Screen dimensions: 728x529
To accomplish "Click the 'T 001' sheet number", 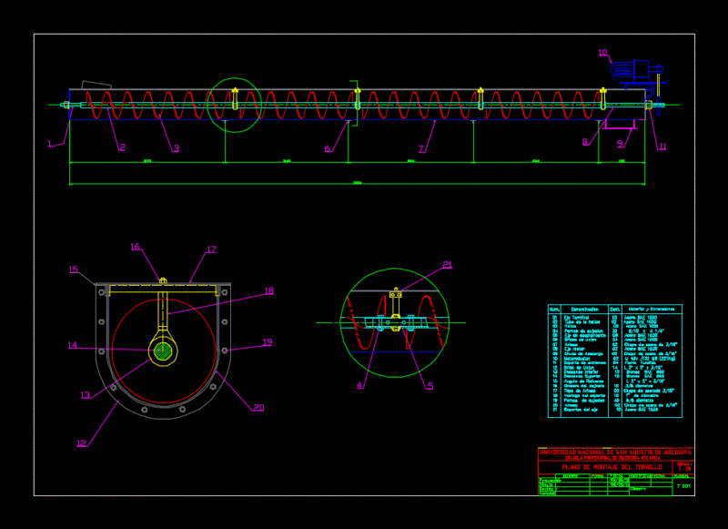I will [683, 486].
